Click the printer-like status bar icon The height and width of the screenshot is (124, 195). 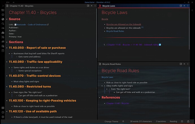pos(188,121)
